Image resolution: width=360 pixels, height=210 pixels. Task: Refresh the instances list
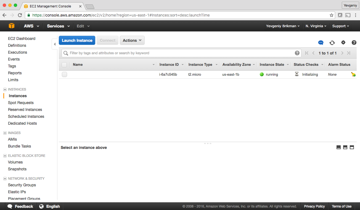332,43
